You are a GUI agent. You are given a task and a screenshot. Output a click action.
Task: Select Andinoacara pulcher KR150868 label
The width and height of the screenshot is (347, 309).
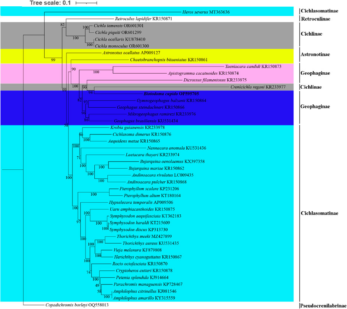(156, 182)
